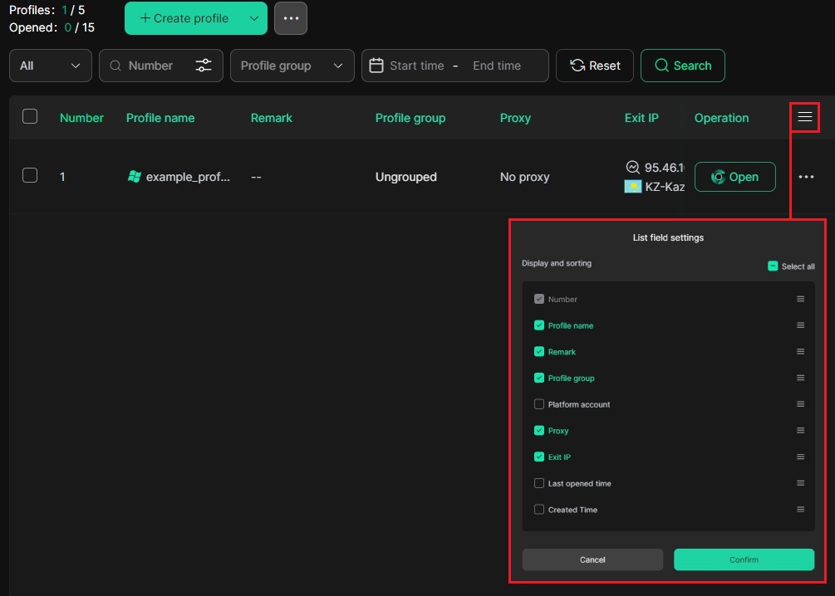
Task: Enable the Created Time checkbox
Action: pyautogui.click(x=539, y=510)
